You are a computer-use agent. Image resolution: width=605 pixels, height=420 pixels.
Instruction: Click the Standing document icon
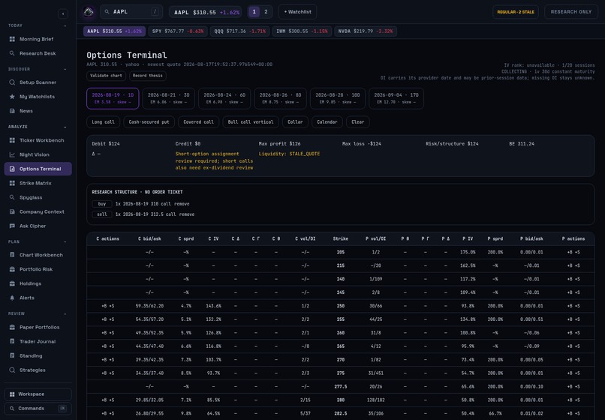click(x=12, y=355)
